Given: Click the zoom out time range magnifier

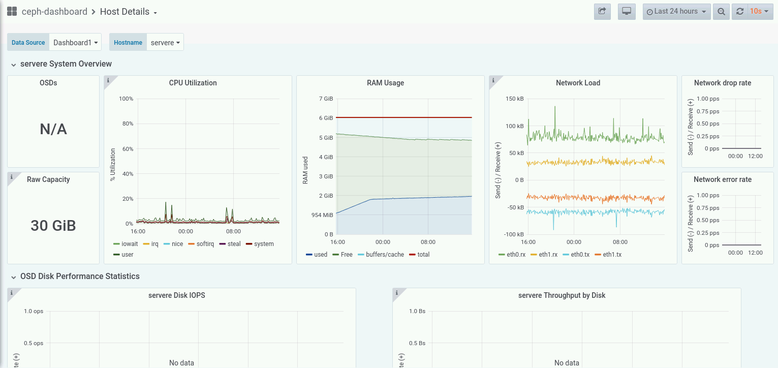Looking at the screenshot, I should tap(721, 11).
